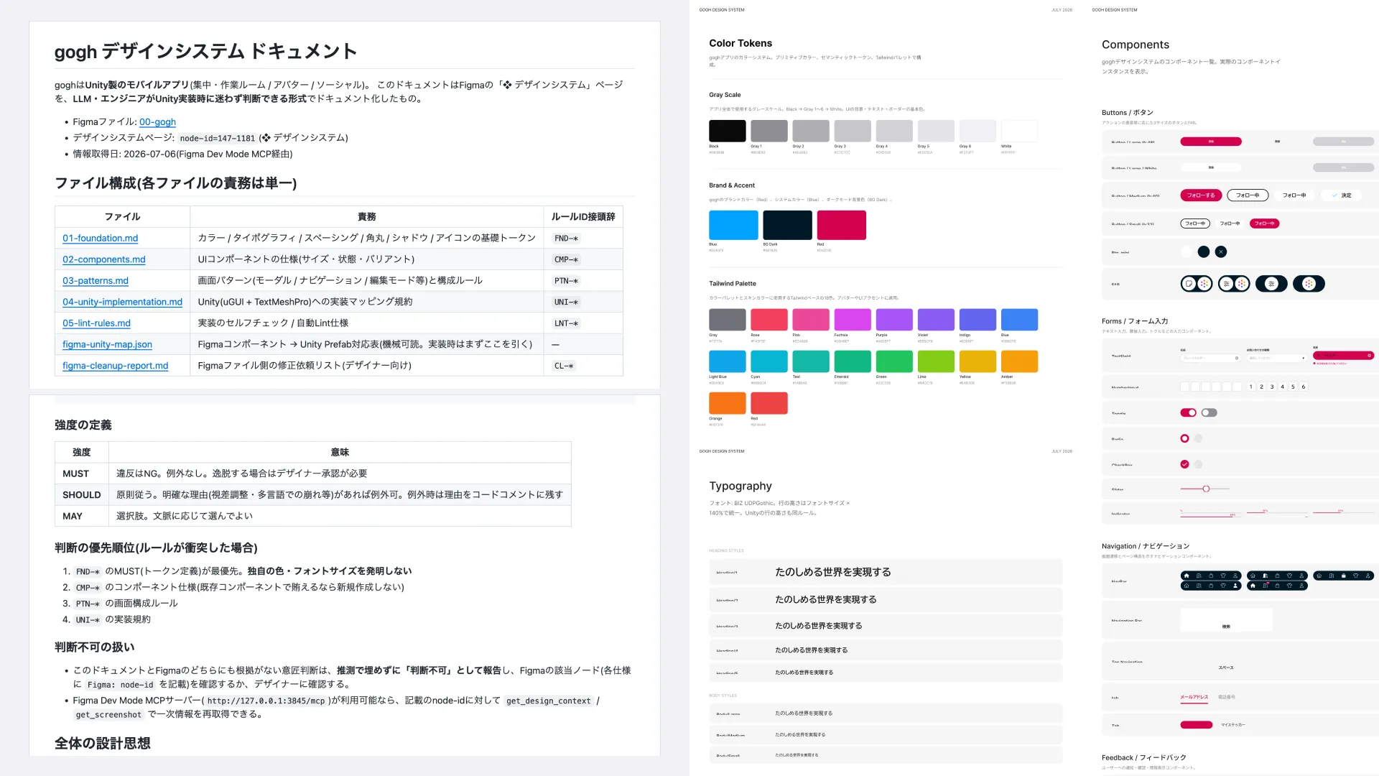
Task: Click the profile icon in first NavBar
Action: tap(1235, 576)
